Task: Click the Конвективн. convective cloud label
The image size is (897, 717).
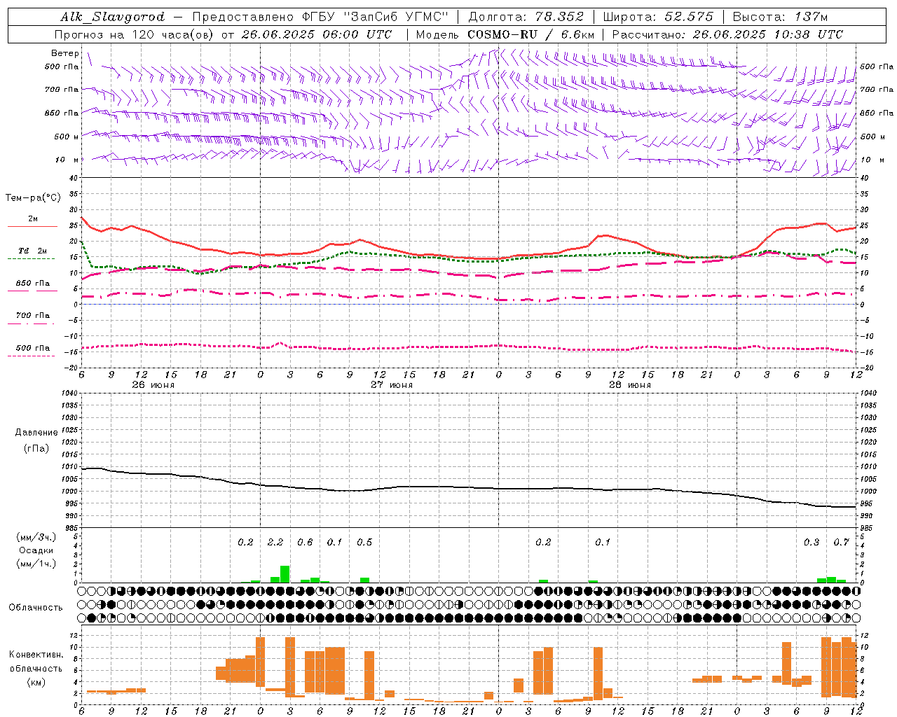Action: (x=36, y=655)
